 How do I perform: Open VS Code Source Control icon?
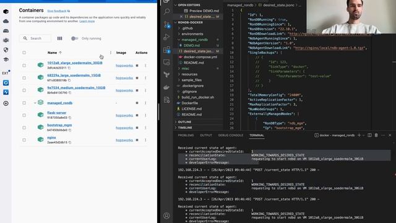(x=166, y=24)
